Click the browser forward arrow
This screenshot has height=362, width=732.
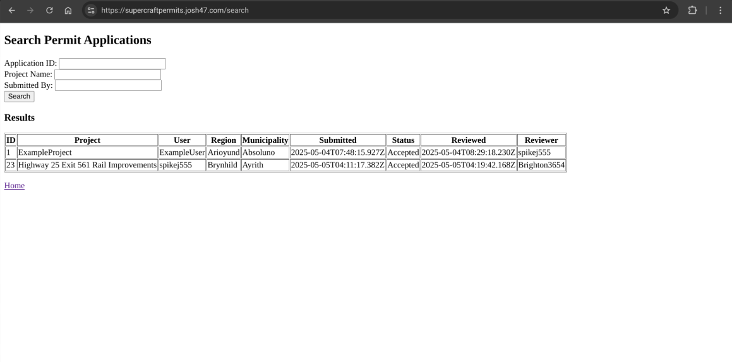click(30, 10)
